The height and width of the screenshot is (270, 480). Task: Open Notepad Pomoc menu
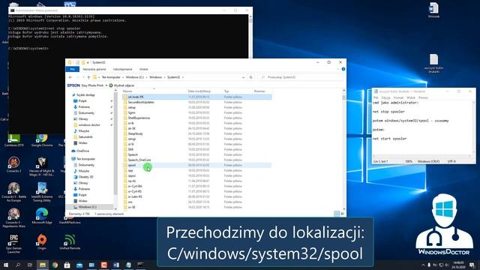423,97
